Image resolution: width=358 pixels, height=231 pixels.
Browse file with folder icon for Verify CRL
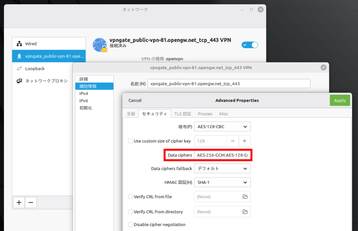(245, 196)
